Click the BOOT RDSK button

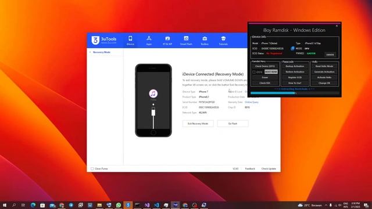click(271, 72)
